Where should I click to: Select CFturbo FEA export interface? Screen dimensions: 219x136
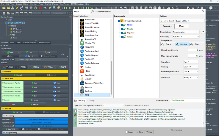point(90,43)
